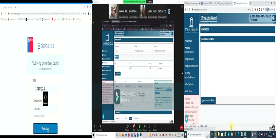Select Mantenedor in right window sidebar
The image size is (276, 138).
189,41
